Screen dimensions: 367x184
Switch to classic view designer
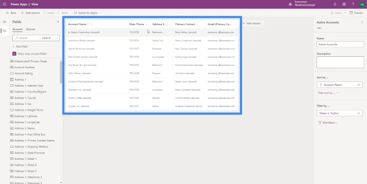(x=86, y=13)
